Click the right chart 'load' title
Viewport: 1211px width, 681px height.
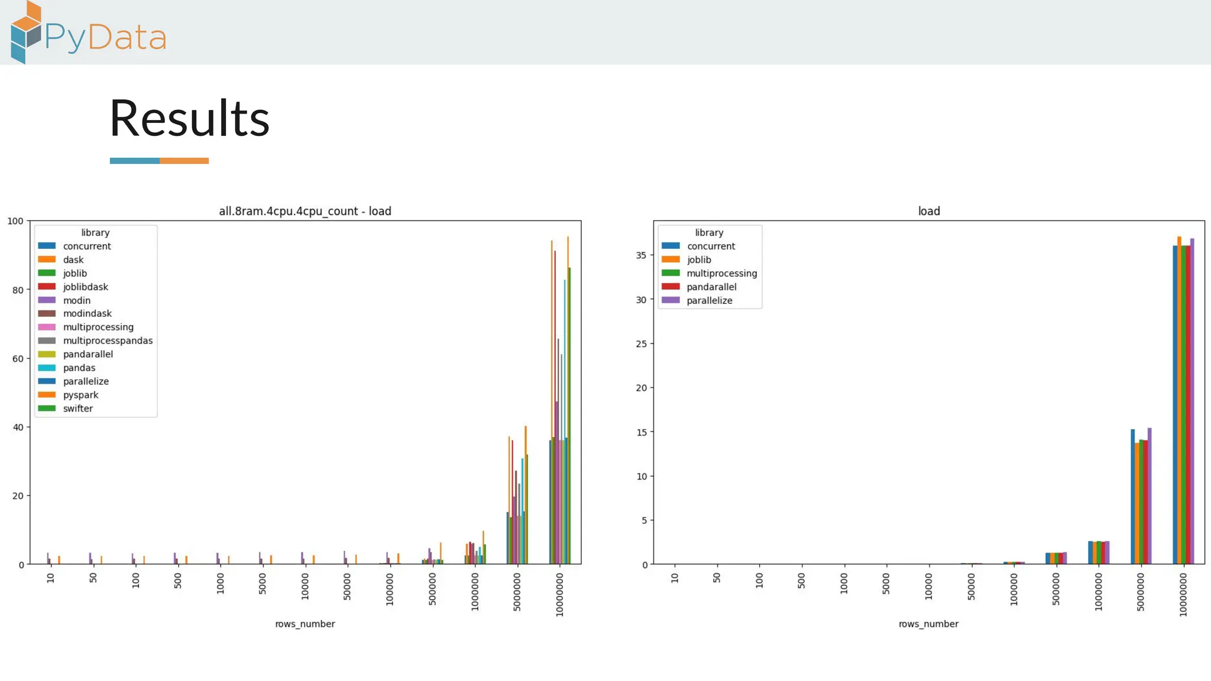pos(928,211)
